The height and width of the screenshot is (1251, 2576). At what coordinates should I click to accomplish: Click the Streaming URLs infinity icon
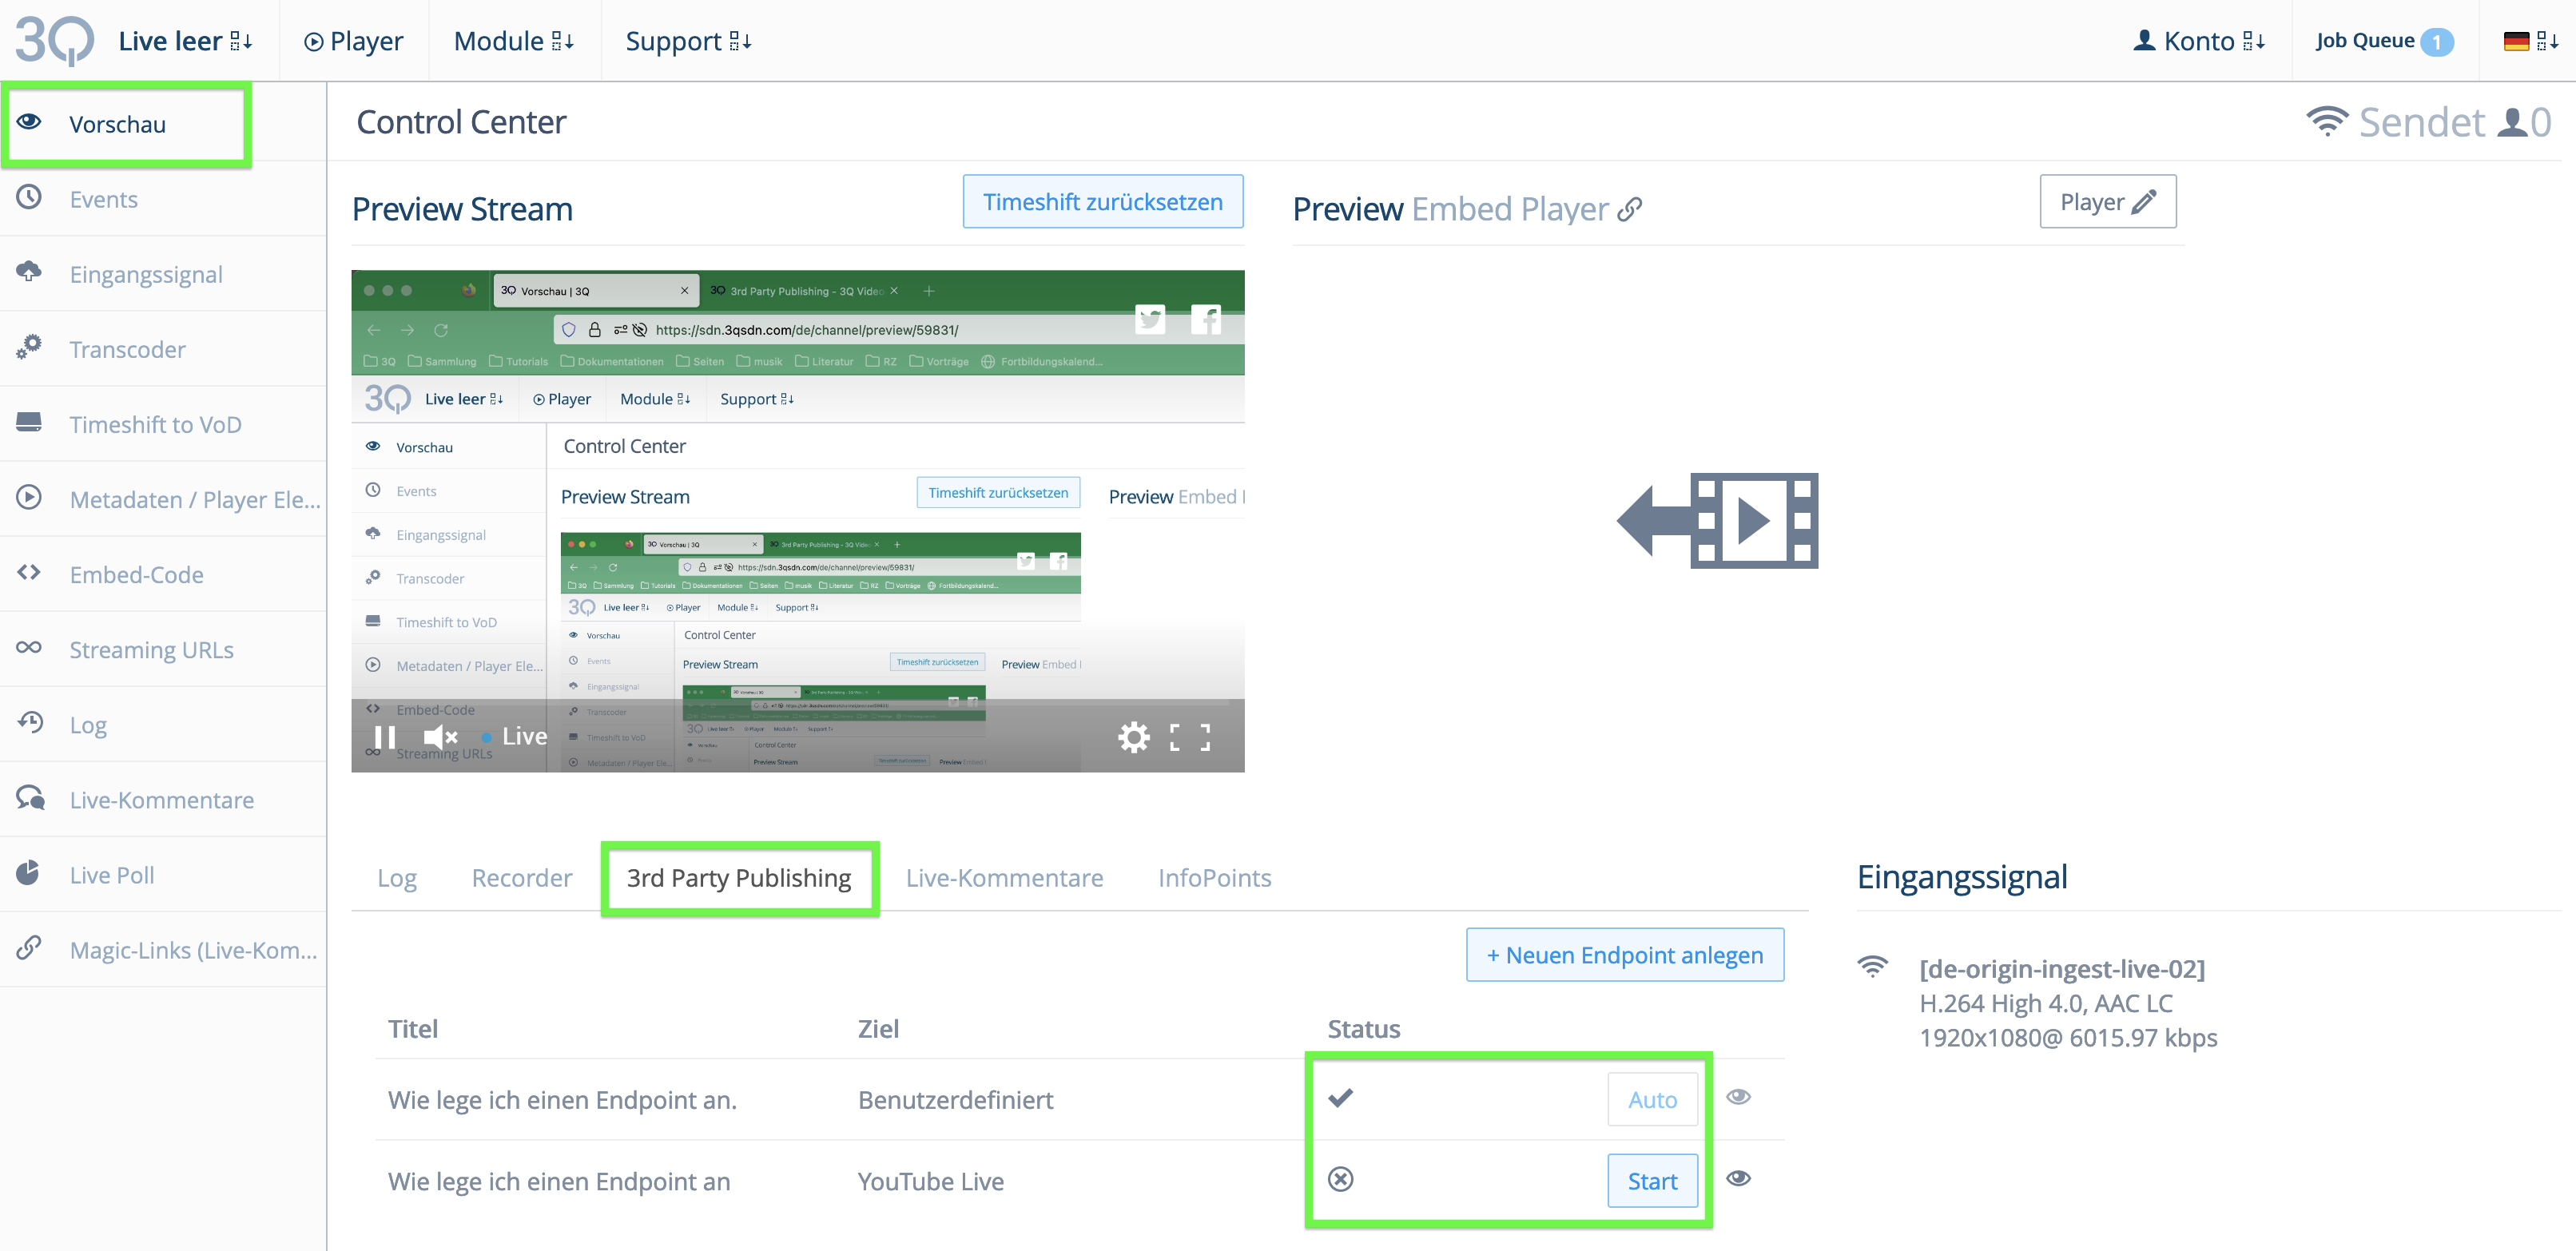click(29, 647)
